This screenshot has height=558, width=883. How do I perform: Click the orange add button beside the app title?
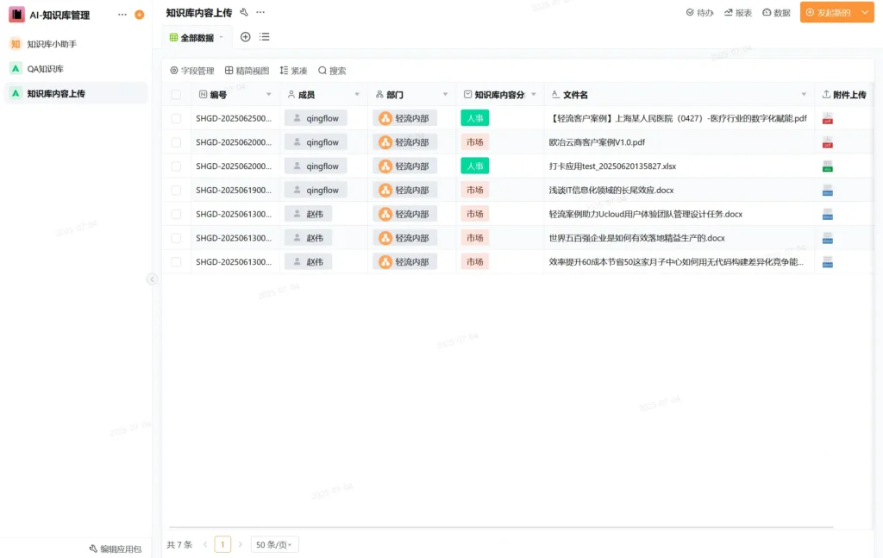point(140,15)
